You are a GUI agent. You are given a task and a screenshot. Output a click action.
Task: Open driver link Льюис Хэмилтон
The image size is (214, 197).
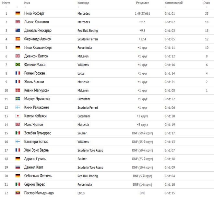click(x=36, y=22)
